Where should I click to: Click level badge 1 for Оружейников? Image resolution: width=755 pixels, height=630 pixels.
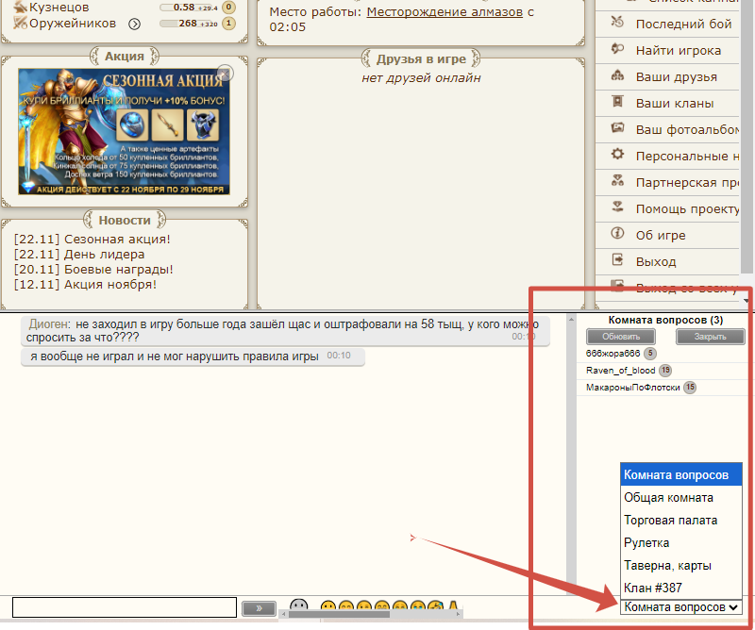228,23
